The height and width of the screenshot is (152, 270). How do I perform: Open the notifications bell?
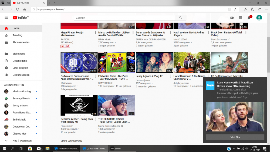249,18
